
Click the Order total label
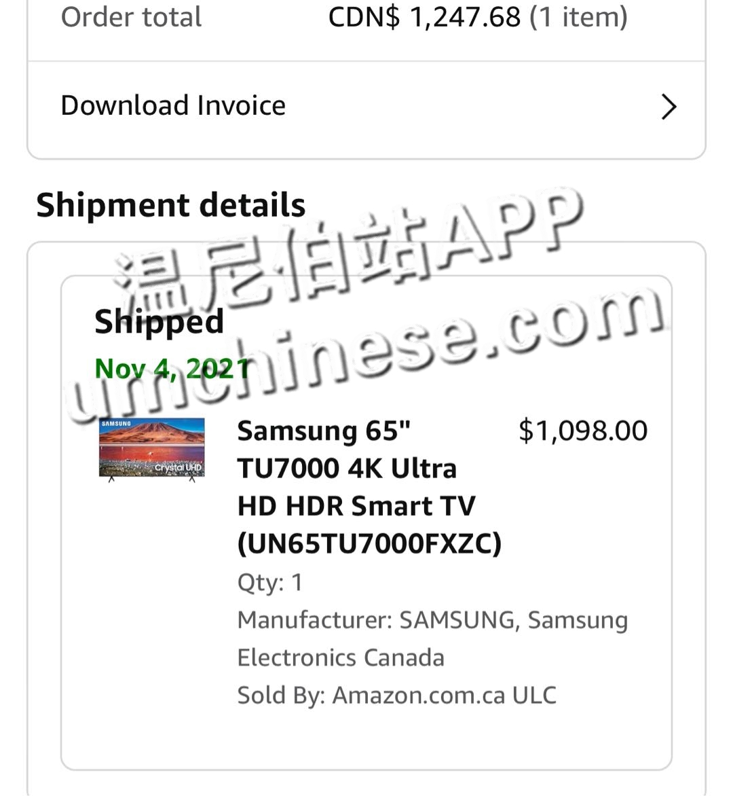point(131,17)
